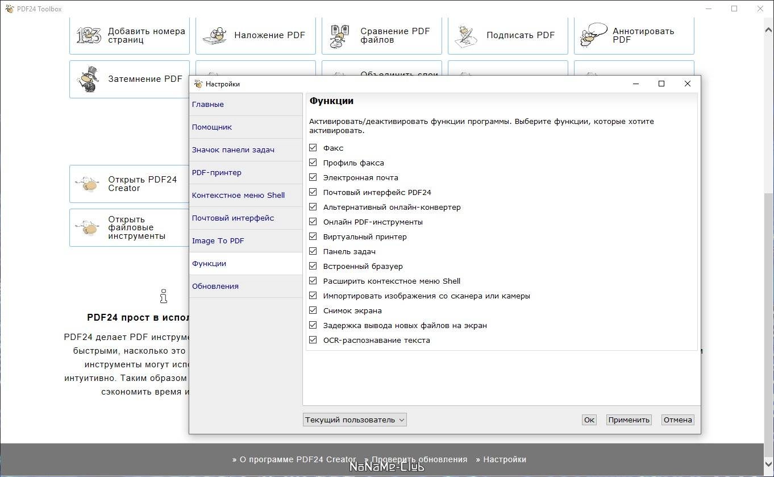Screen dimensions: 774x477
Task: Open the Аннотировать PDF tool card
Action: 634,35
